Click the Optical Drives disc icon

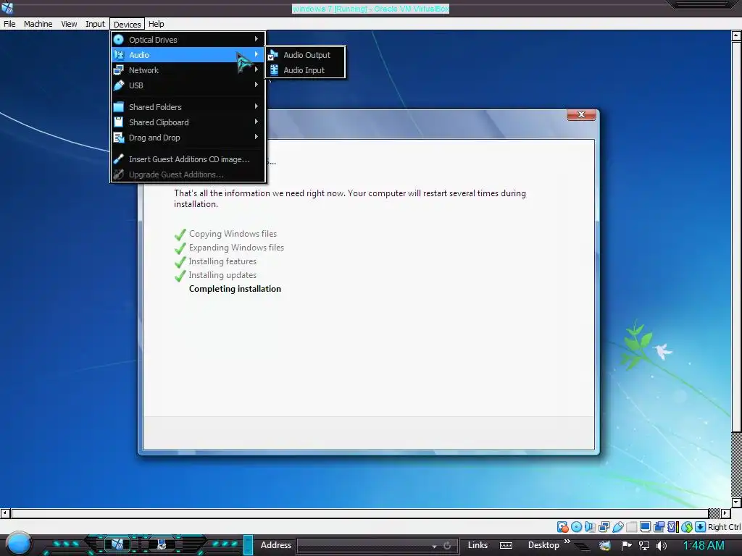(119, 40)
